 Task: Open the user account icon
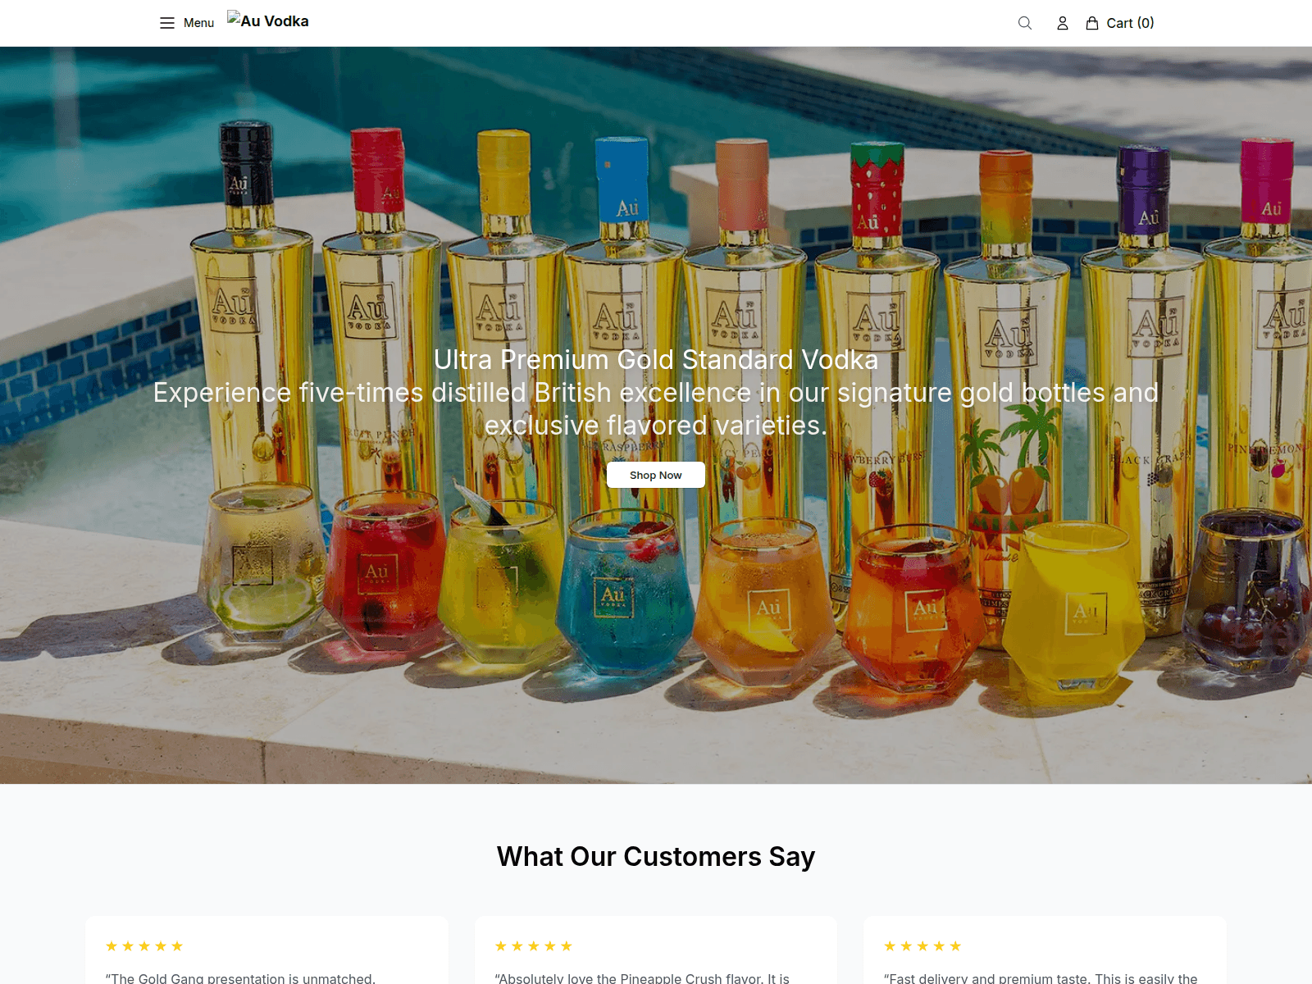pos(1063,23)
